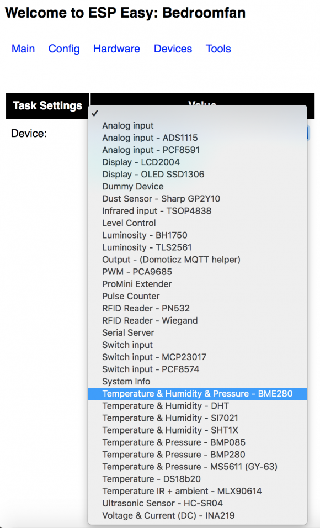The height and width of the screenshot is (528, 320).
Task: Open the Hardware page link
Action: (116, 49)
